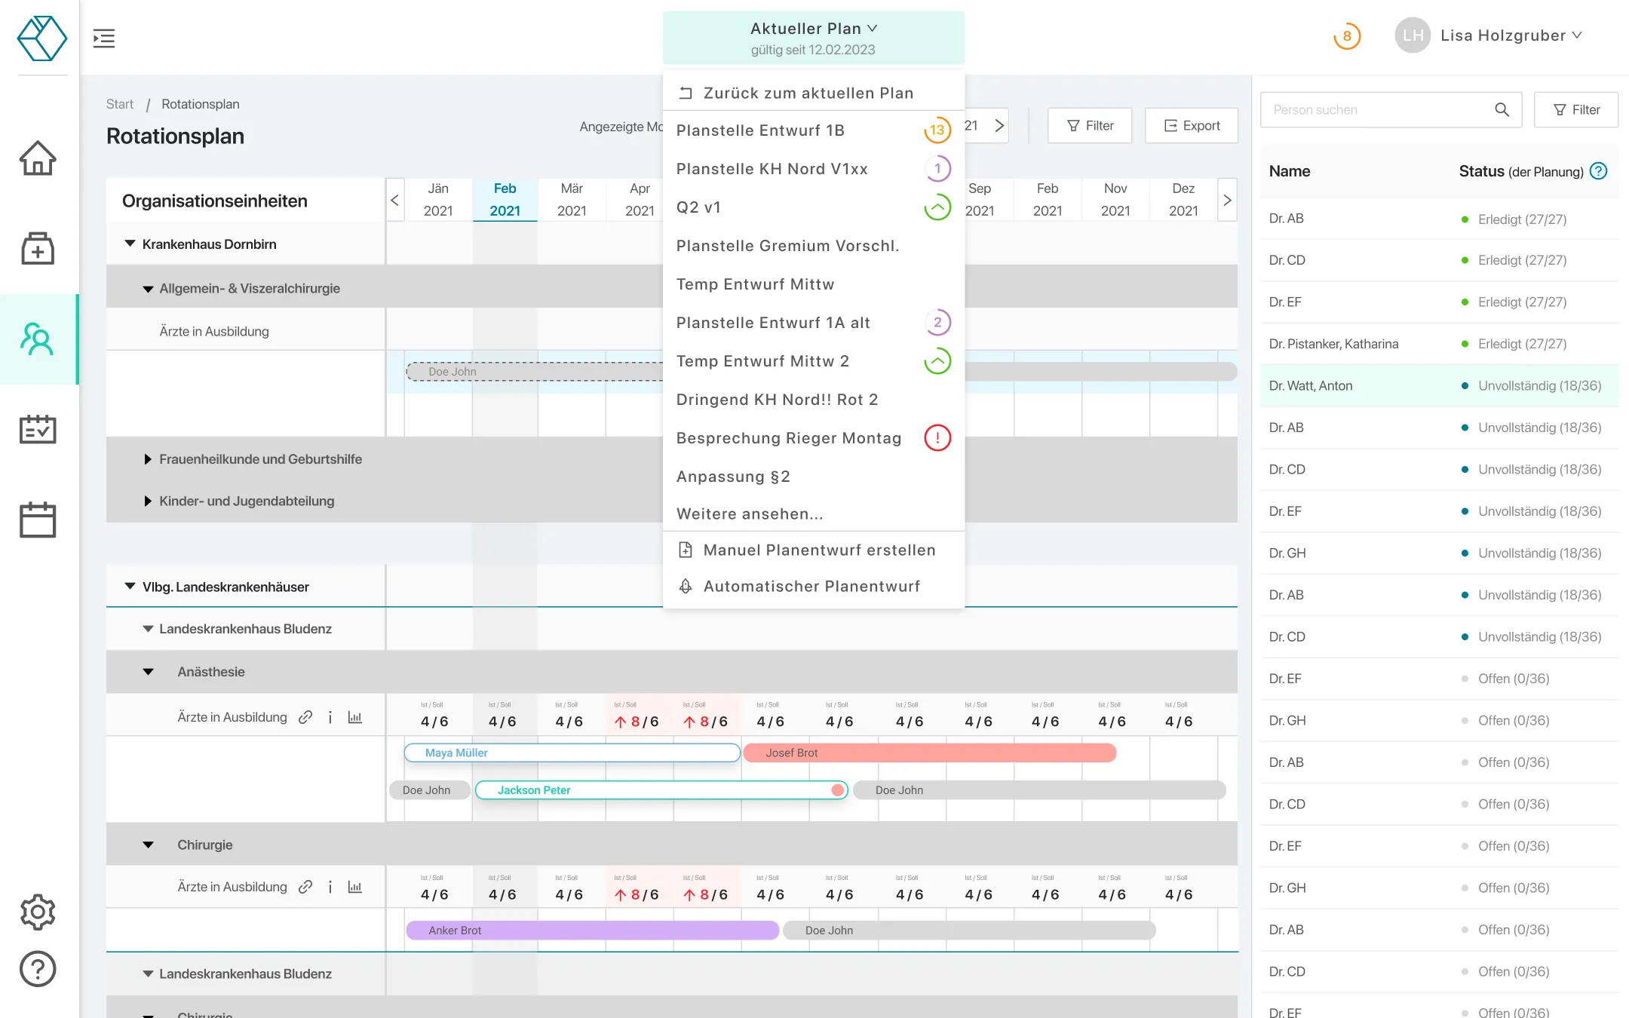Open settings gear in sidebar
Image resolution: width=1629 pixels, height=1018 pixels.
38,912
